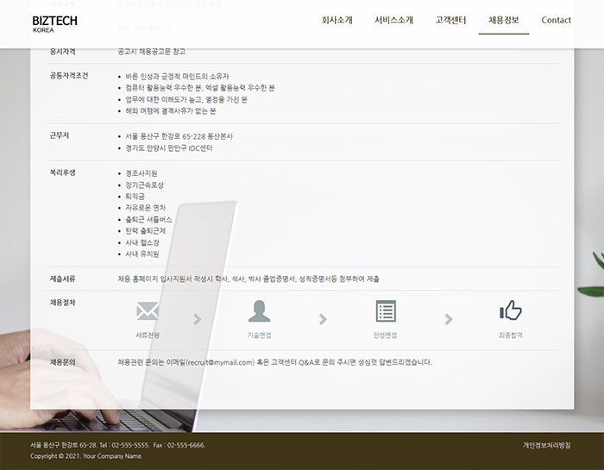This screenshot has width=604, height=470.
Task: Click the 출퇴근 셔틀버스 benefit item
Action: (x=148, y=219)
